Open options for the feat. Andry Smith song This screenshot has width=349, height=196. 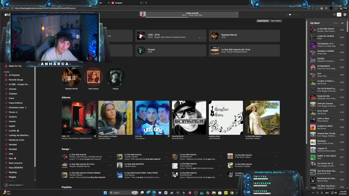[166, 175]
